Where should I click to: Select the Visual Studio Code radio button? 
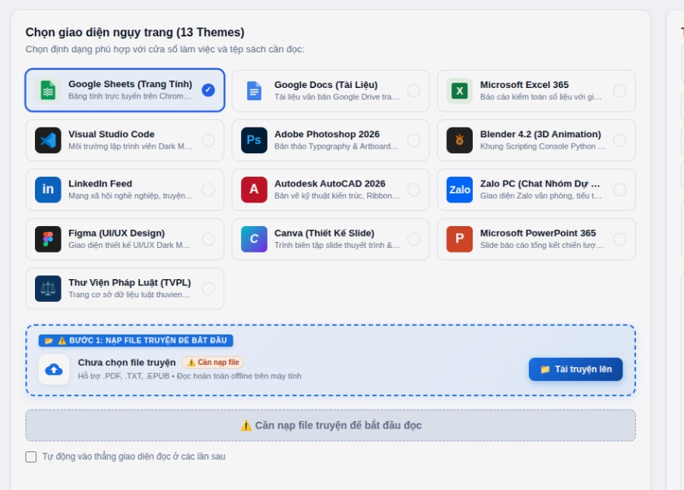[x=208, y=140]
